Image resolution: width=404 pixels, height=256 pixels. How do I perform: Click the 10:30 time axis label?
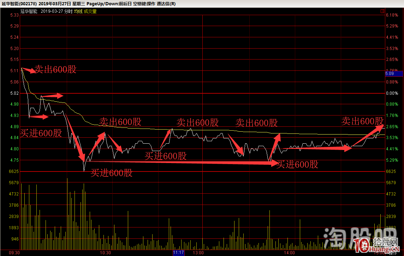point(105,253)
